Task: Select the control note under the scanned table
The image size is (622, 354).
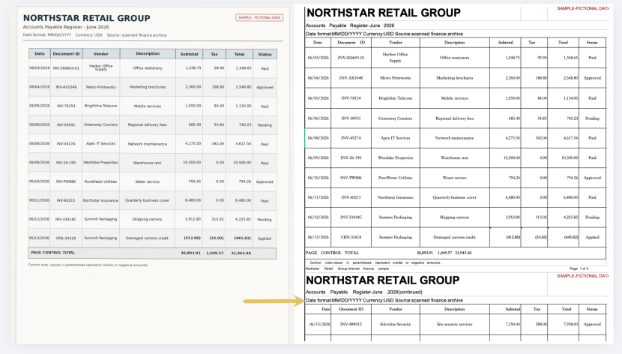Action: [x=88, y=265]
